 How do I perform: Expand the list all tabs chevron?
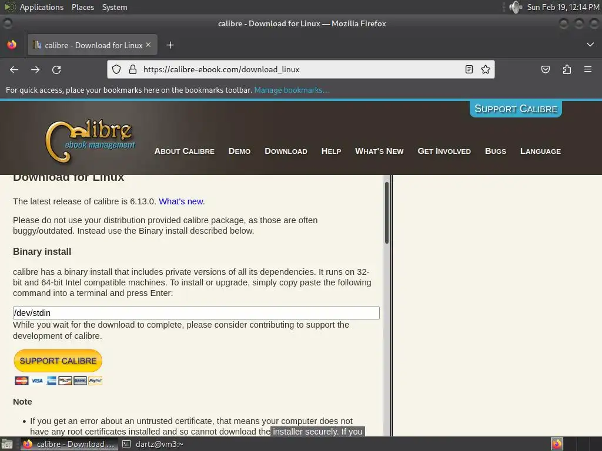click(x=590, y=45)
